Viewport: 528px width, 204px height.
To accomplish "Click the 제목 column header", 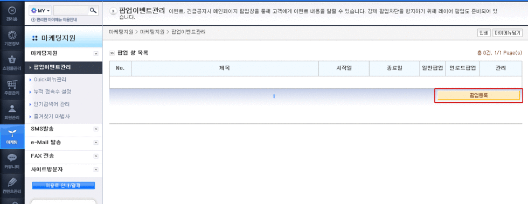I will pos(225,68).
